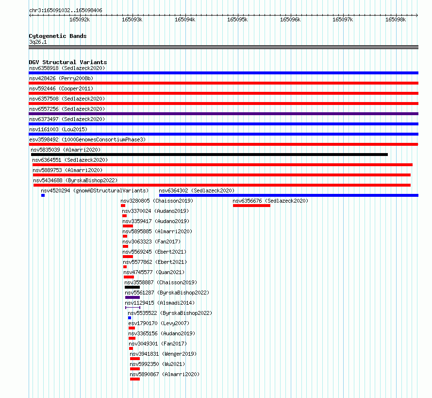Open nsv428426 (Perry2008b) variant label

point(61,78)
